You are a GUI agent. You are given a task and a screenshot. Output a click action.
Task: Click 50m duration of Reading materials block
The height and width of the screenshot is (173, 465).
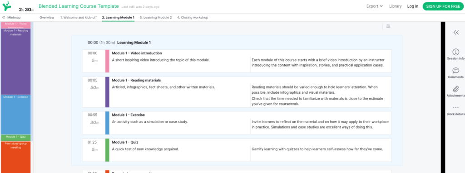pyautogui.click(x=94, y=87)
